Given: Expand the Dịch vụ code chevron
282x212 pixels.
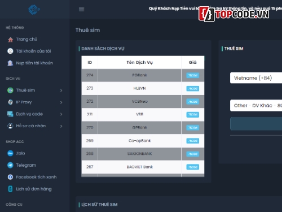Looking at the screenshot, I should (61, 114).
